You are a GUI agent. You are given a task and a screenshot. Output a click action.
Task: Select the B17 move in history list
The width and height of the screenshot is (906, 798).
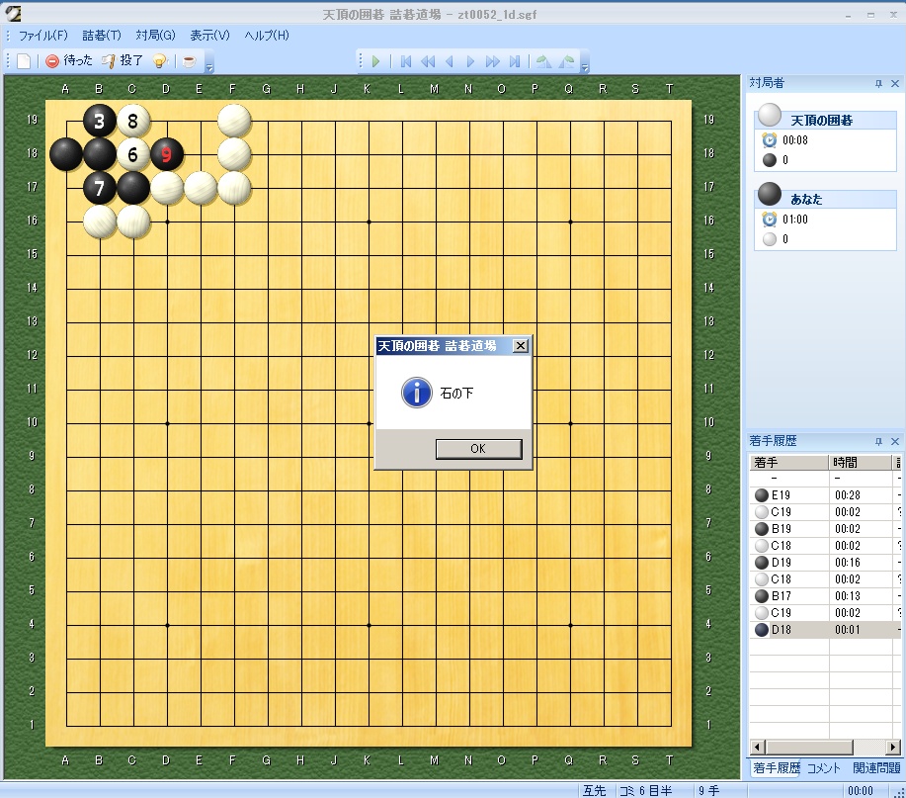point(789,595)
